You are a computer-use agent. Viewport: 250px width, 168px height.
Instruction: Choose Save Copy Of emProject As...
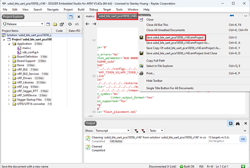[x=184, y=48]
